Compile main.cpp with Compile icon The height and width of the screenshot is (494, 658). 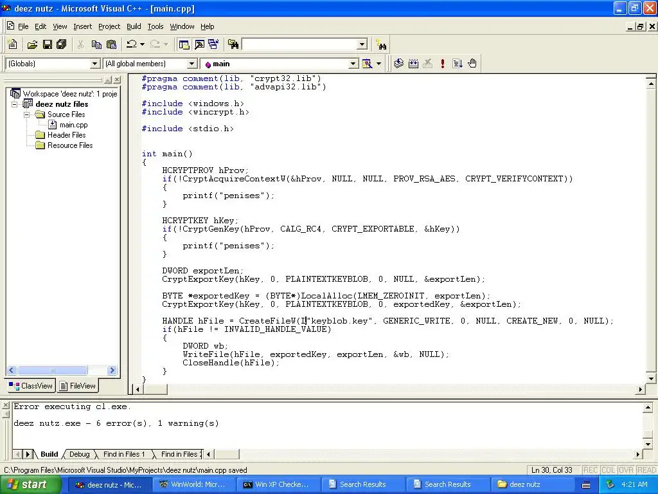[398, 64]
